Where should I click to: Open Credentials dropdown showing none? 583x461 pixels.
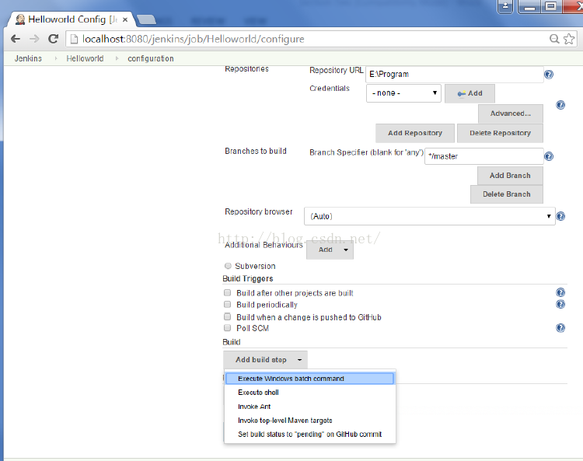coord(403,93)
